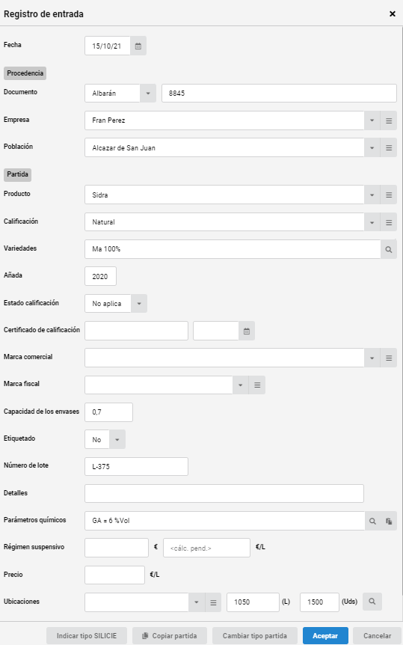Click Certificado de calificación date field
This screenshot has width=403, height=645.
pos(216,331)
